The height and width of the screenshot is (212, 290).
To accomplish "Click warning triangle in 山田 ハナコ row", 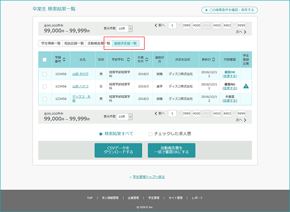I will tap(246, 86).
